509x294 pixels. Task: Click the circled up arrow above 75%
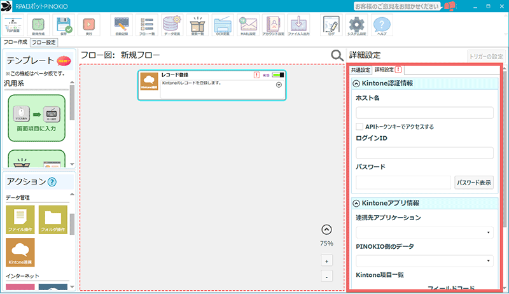pyautogui.click(x=326, y=230)
